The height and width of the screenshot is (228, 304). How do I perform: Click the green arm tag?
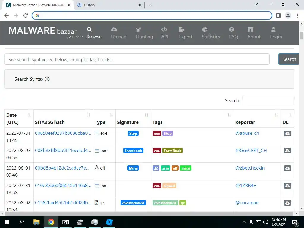click(165, 168)
